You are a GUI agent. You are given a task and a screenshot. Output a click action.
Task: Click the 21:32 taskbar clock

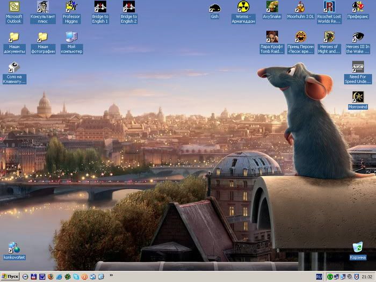tap(367, 277)
